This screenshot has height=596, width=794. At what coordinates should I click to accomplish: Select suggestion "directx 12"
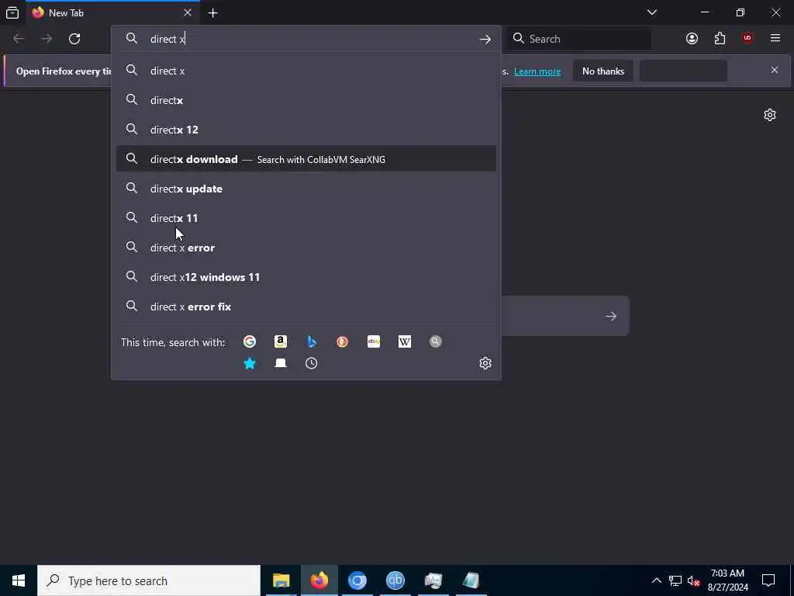(306, 130)
